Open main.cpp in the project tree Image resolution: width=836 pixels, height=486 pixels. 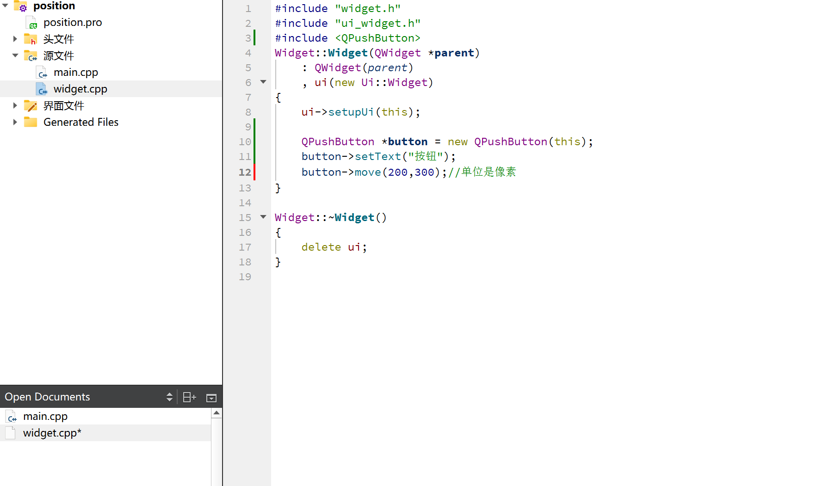pos(76,72)
